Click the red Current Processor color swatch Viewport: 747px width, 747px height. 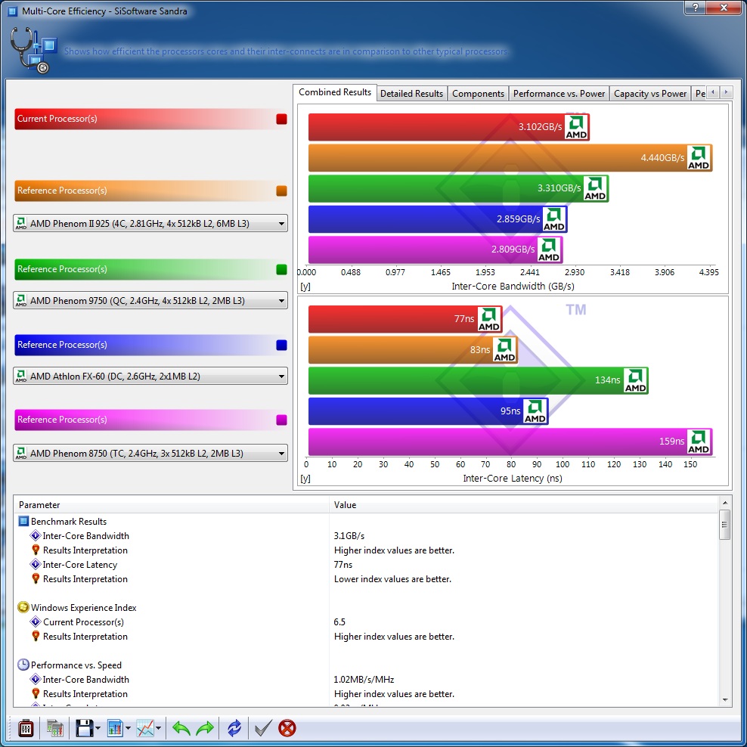(x=281, y=119)
